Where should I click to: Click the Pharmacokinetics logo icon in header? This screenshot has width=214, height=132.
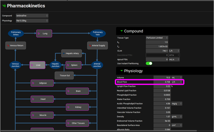[x=4, y=6]
